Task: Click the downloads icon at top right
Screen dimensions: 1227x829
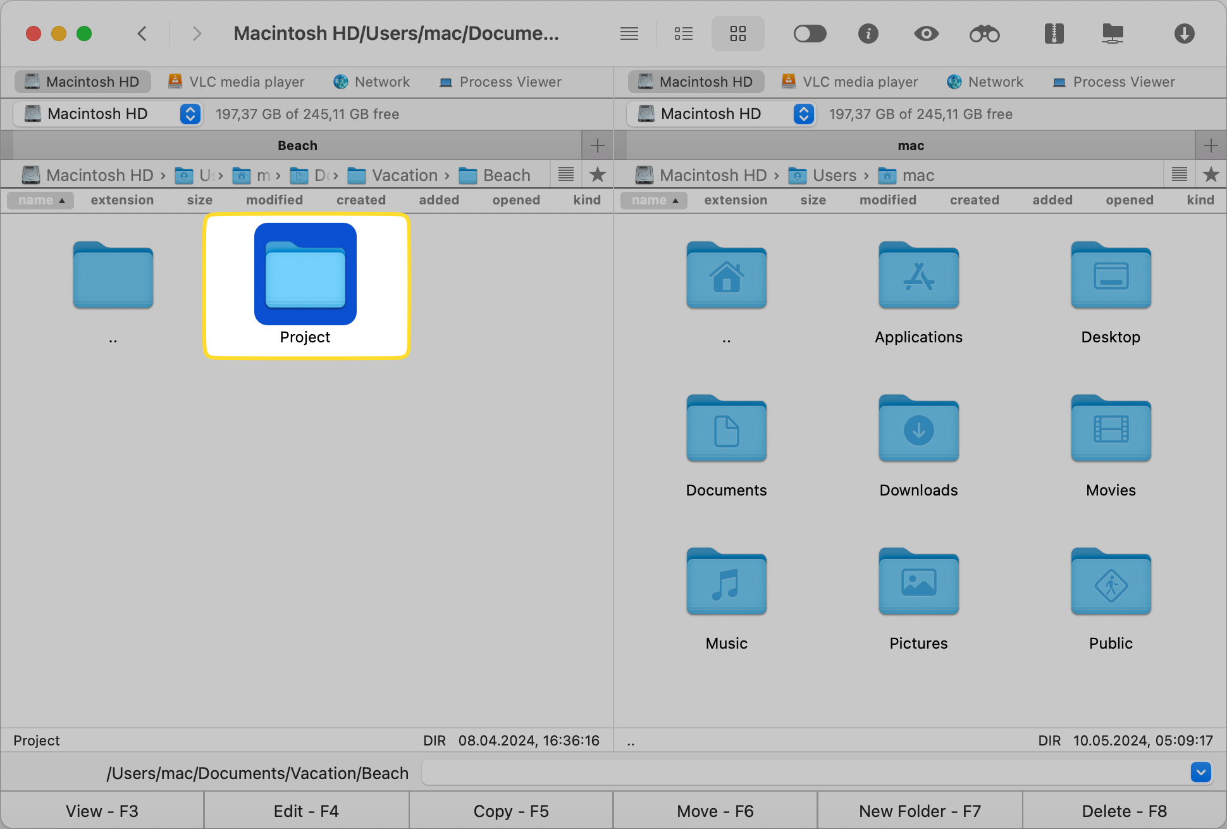Action: pos(1185,34)
